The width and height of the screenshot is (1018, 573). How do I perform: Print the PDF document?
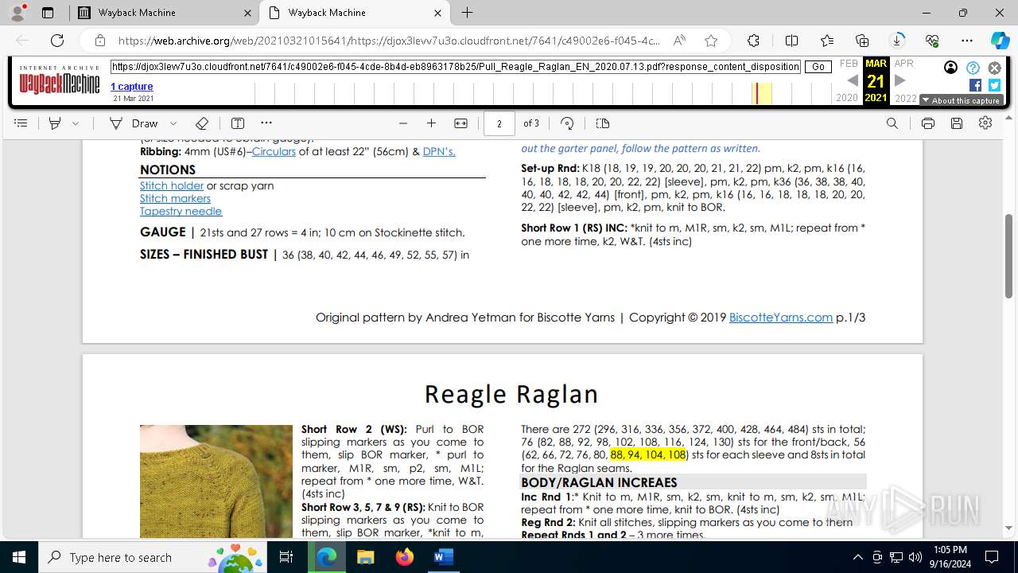927,123
